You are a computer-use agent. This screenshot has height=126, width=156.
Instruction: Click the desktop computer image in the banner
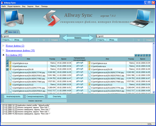point(14,18)
